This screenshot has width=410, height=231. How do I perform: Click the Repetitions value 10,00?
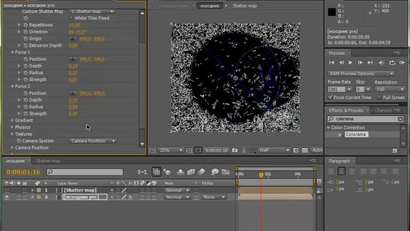[74, 25]
